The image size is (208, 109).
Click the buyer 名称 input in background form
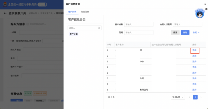coord(42,32)
